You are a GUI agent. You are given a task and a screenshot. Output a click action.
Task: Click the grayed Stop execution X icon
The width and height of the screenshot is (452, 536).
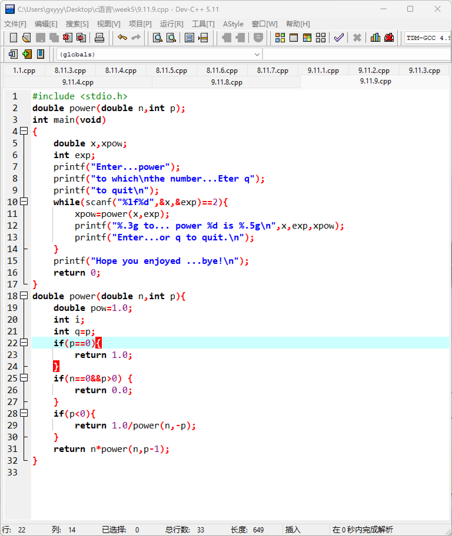point(357,38)
